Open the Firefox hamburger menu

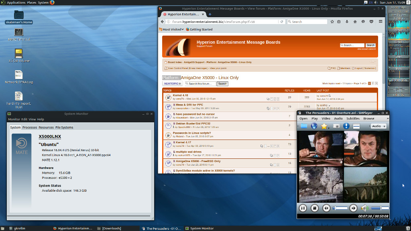(x=380, y=22)
